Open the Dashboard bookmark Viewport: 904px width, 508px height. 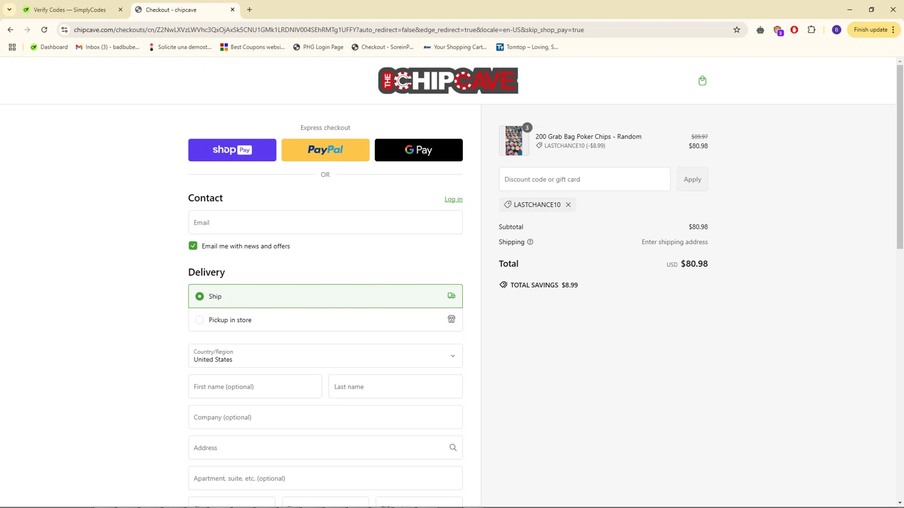49,47
